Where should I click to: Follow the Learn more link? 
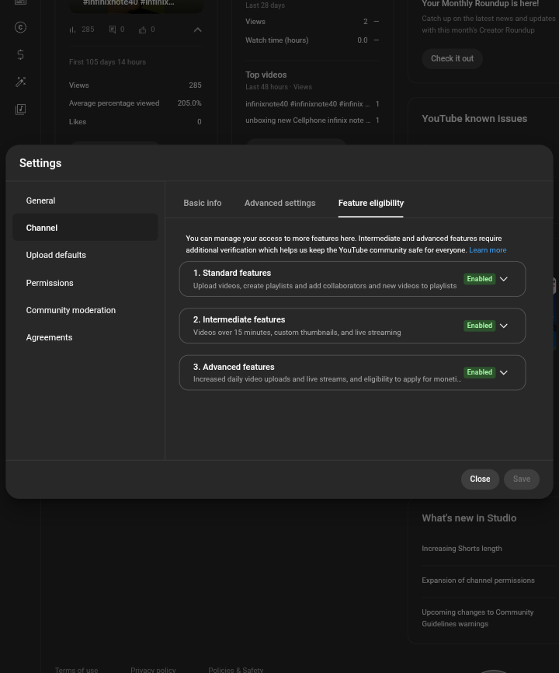tap(488, 249)
